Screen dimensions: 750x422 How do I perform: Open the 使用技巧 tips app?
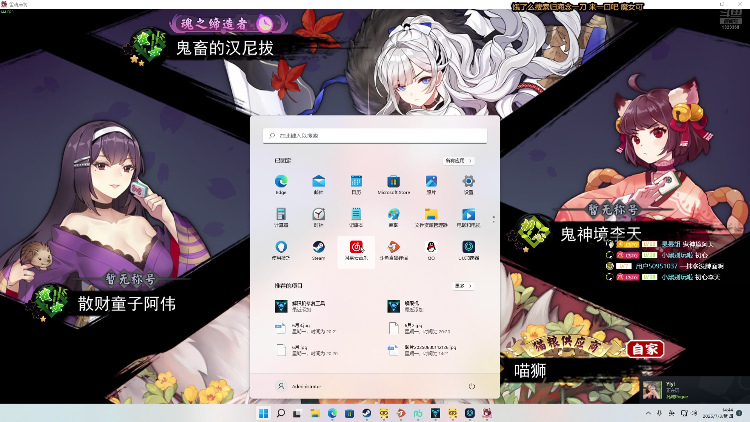[x=281, y=250]
